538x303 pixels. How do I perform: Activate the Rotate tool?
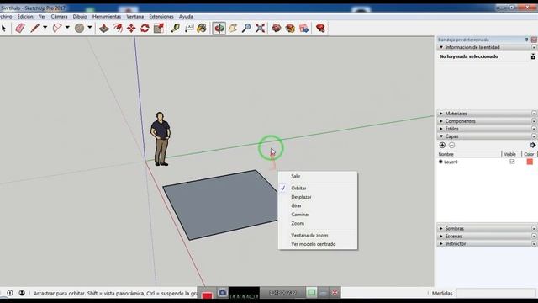click(x=145, y=28)
